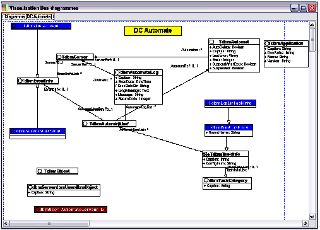Select the blue class box with Report Name attribute
320x230 pixels.
(228, 130)
